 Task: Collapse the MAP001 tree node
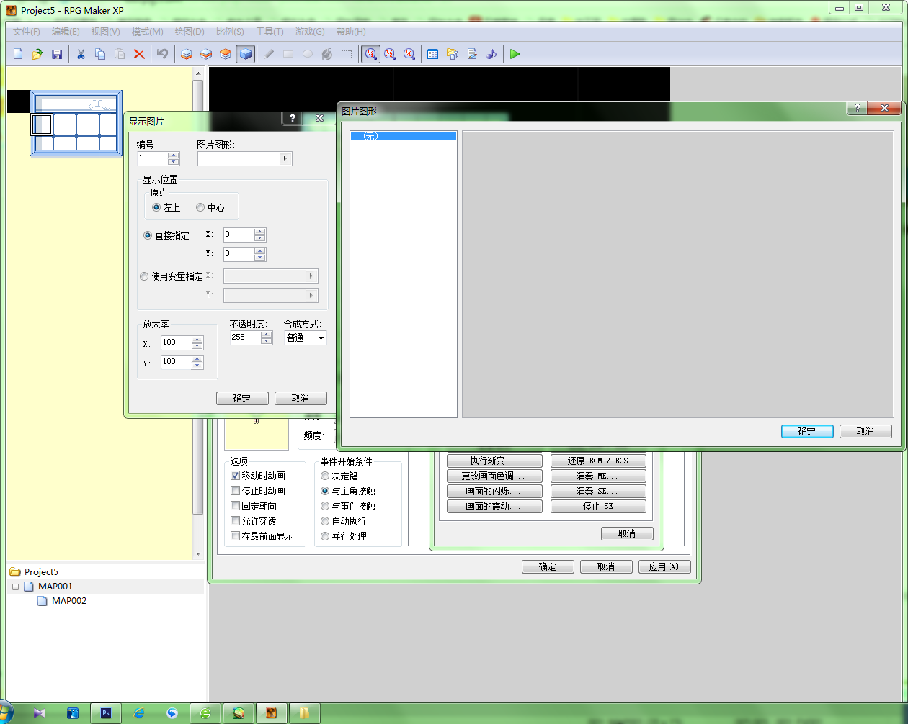15,587
